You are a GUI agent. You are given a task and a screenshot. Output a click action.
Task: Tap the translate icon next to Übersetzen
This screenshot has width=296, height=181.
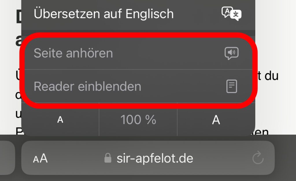click(x=231, y=13)
